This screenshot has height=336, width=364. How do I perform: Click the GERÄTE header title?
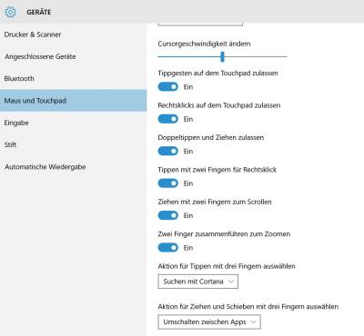click(39, 13)
